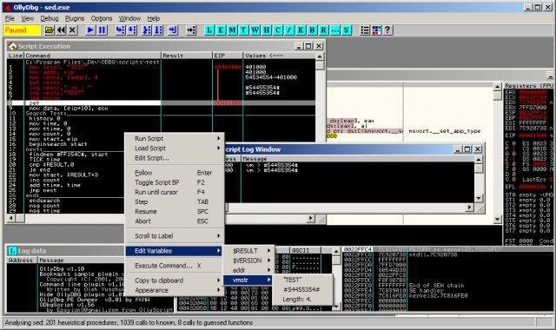The image size is (556, 330).
Task: Pause execution with the pause icon
Action: (x=103, y=30)
